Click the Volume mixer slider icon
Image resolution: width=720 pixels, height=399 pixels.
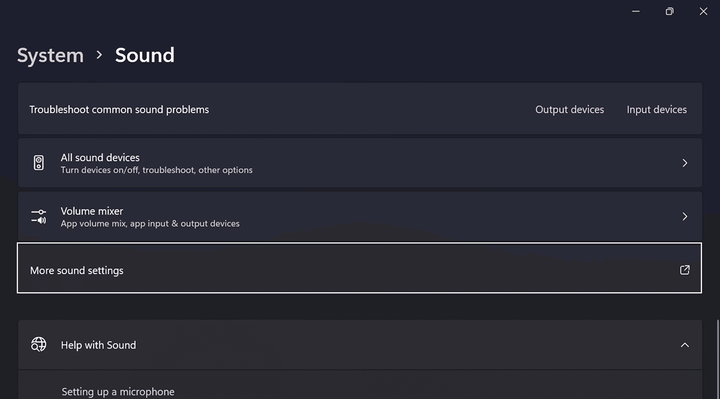pos(39,217)
